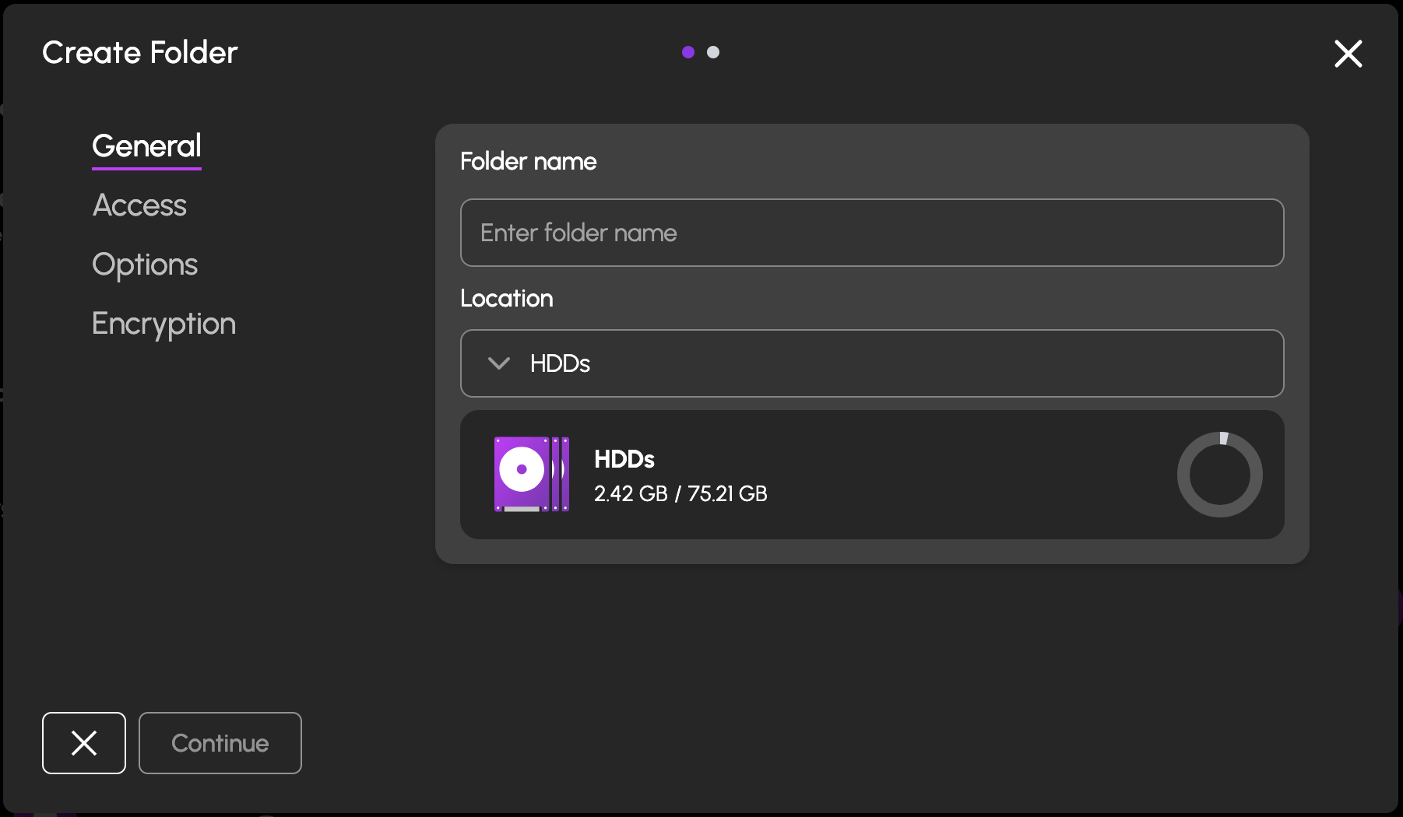Viewport: 1403px width, 817px height.
Task: Close the Create Folder dialog
Action: coord(1348,54)
